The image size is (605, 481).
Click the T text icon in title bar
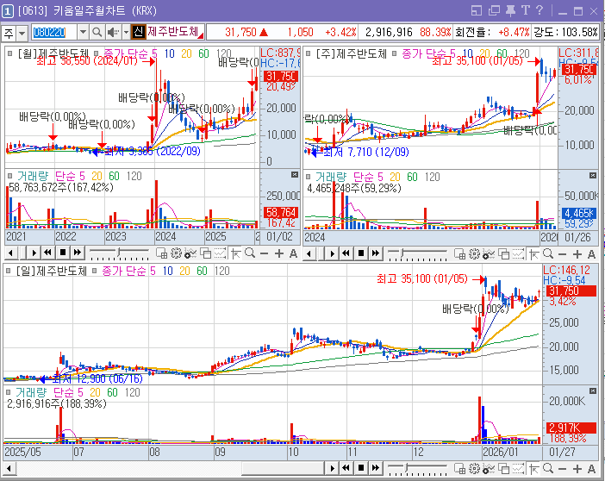526,10
